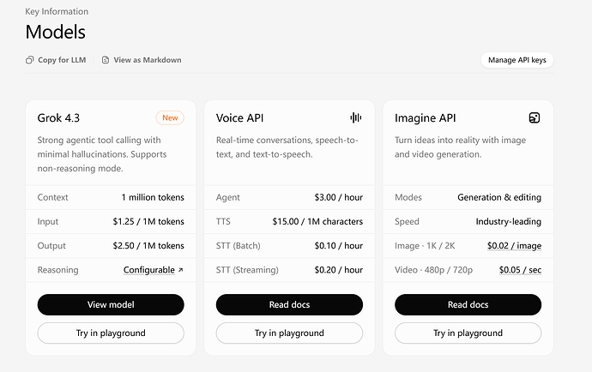Click the $2.50 / 1M tokens output price
The image size is (592, 372).
(x=148, y=246)
